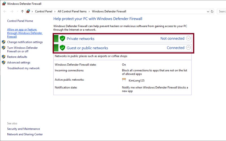
Task: Click the firewall state value On
Action: [124, 65]
